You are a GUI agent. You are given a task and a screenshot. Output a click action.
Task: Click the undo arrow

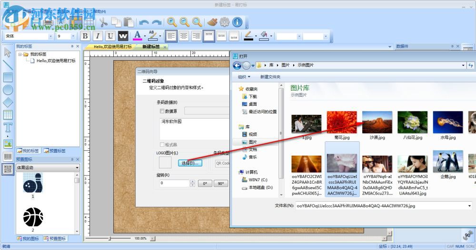(144, 22)
